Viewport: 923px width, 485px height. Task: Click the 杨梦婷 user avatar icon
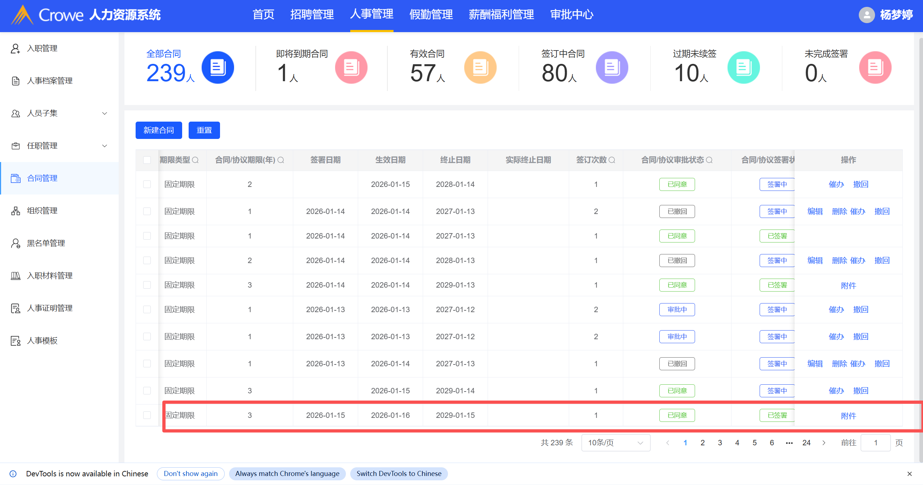click(866, 15)
